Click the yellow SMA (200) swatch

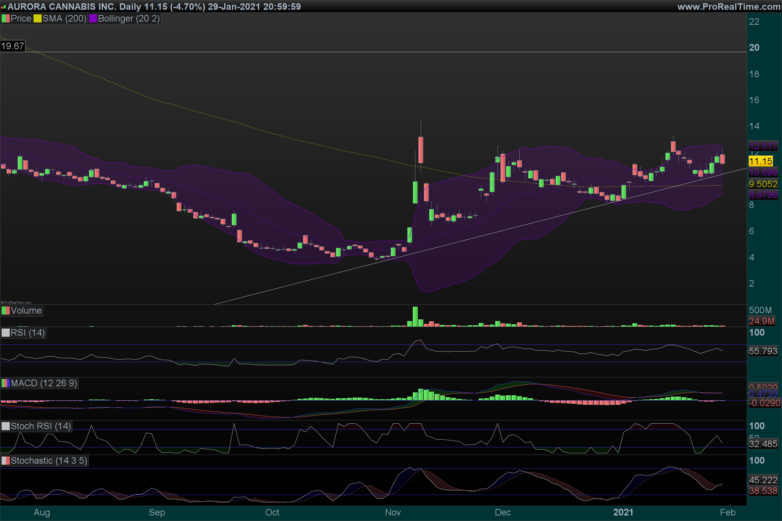tap(37, 19)
